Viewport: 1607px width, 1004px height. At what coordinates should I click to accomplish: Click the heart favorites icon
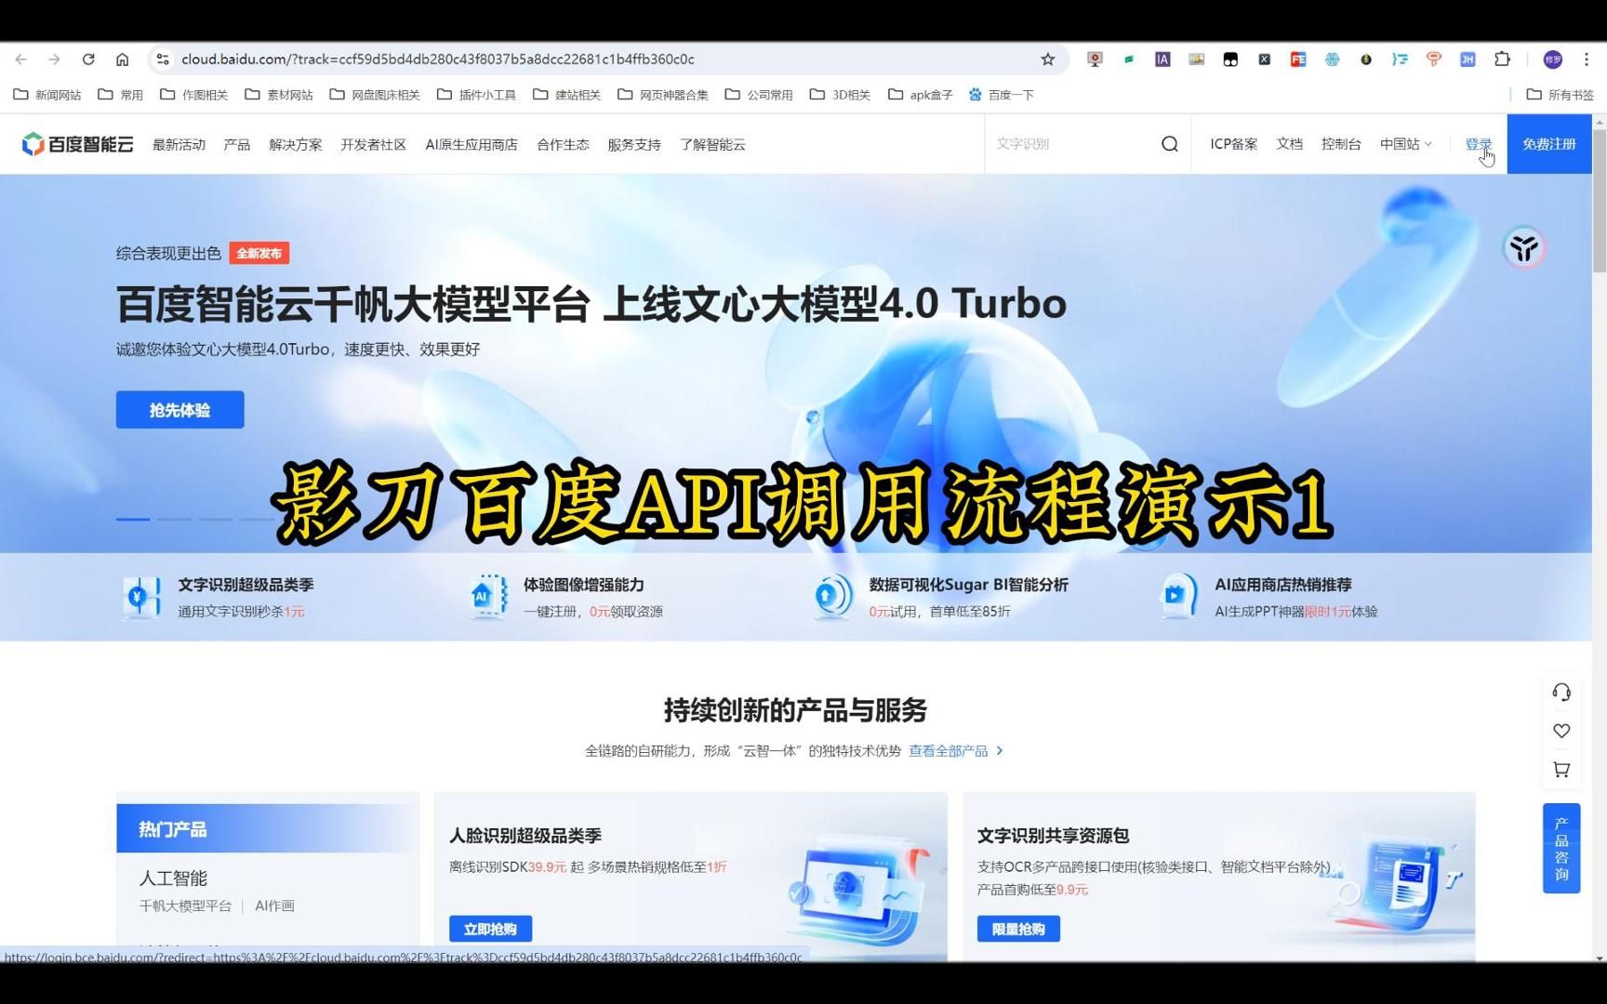point(1561,731)
